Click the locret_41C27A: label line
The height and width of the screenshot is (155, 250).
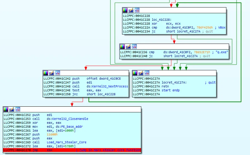[174, 82]
